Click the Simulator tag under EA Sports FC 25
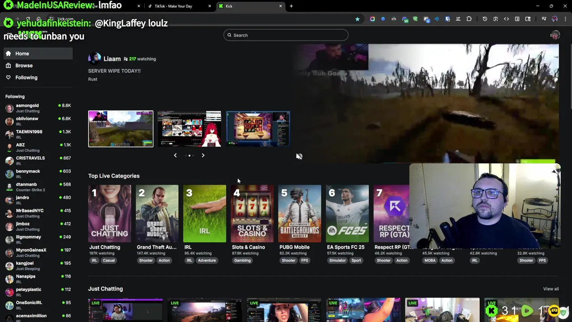The width and height of the screenshot is (572, 322). (337, 260)
